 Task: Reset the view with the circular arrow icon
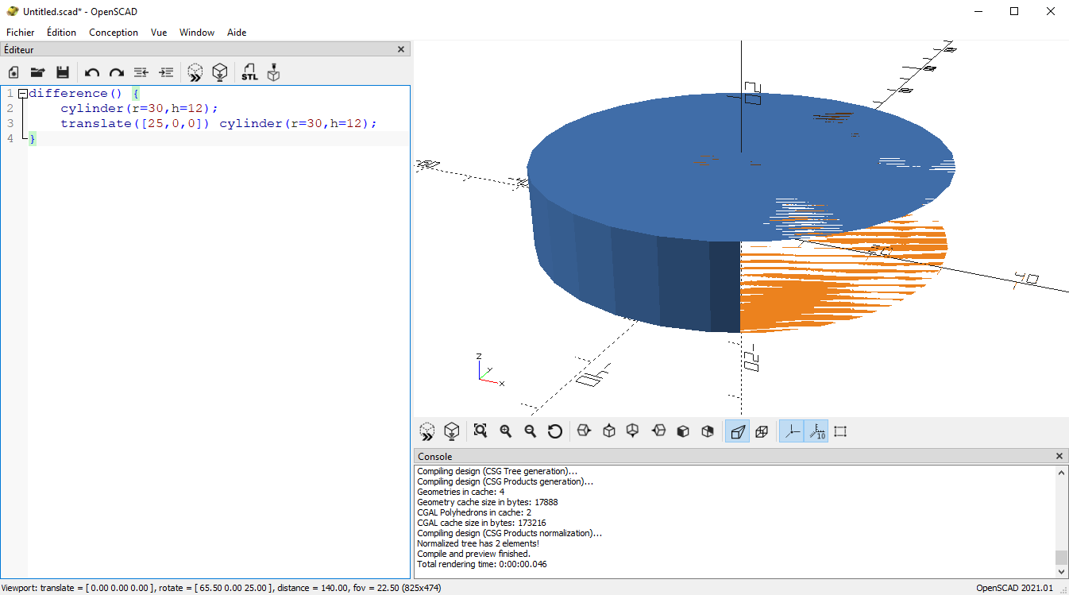pos(555,431)
